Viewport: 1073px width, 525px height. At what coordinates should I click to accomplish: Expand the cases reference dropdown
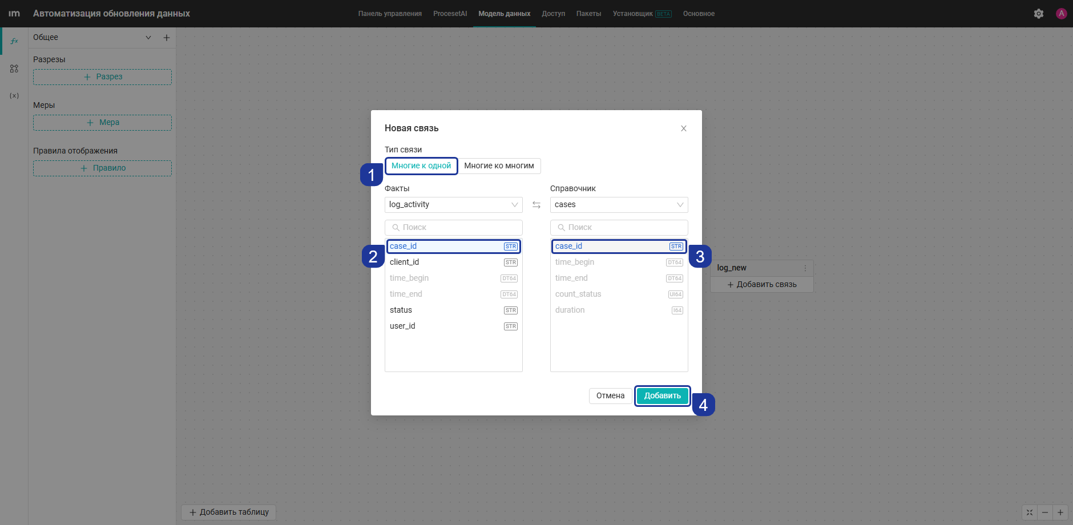pyautogui.click(x=619, y=205)
